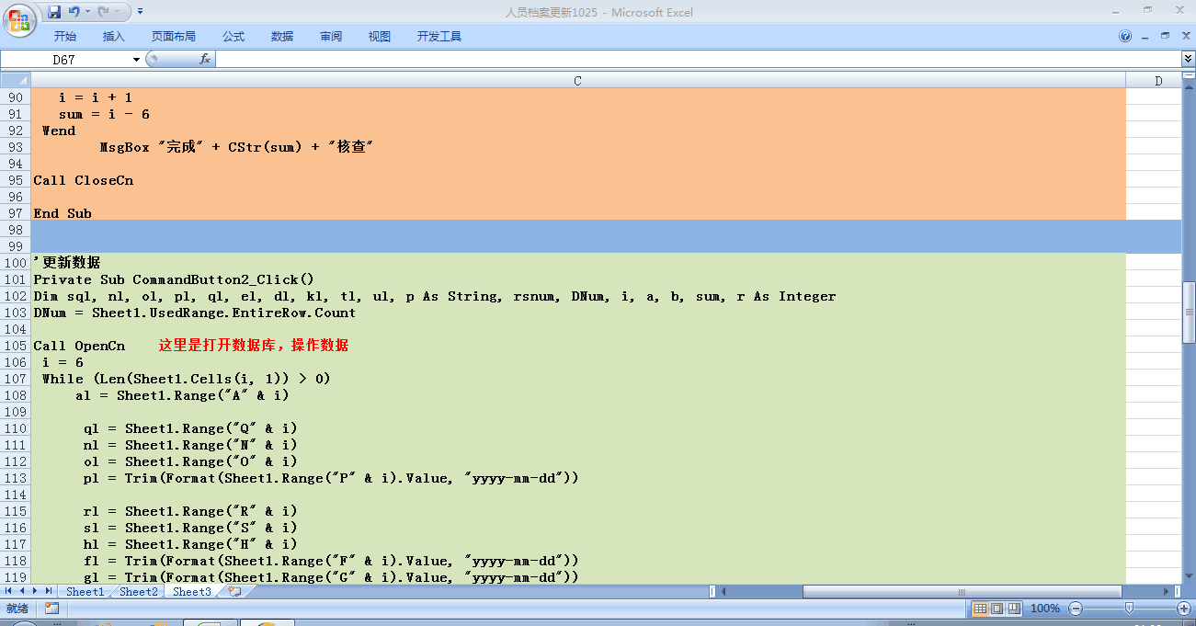This screenshot has height=626, width=1196.
Task: Zoom out with minus button
Action: point(1075,609)
